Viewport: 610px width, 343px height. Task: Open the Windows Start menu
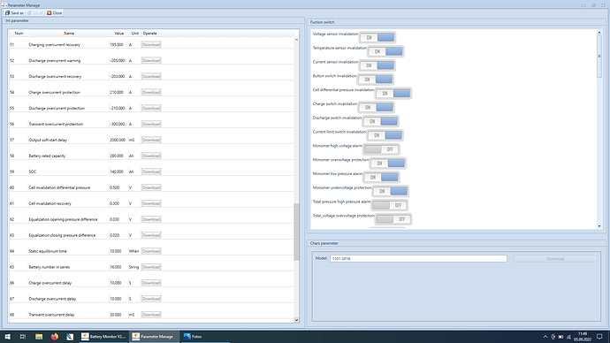pyautogui.click(x=7, y=337)
